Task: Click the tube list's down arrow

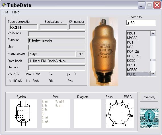Action: point(153,74)
